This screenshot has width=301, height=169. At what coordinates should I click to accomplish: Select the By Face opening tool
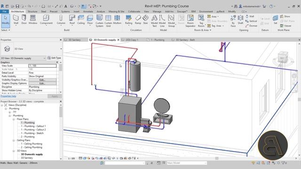pos(233,21)
